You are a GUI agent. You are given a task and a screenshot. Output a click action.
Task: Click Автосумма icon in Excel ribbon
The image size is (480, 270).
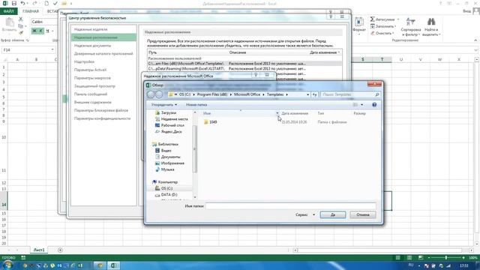[x=372, y=19]
